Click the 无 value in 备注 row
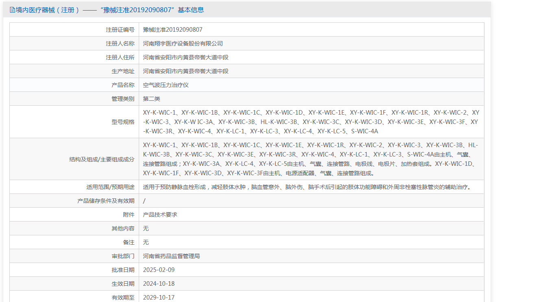Viewport: 535px width, 302px height. click(x=146, y=242)
